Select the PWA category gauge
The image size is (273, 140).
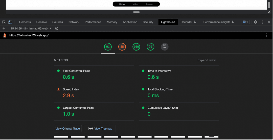pos(165,47)
